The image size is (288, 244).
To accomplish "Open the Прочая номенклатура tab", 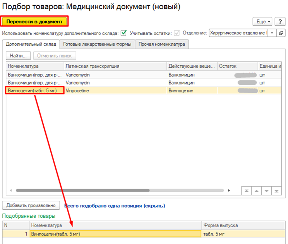I will 162,44.
